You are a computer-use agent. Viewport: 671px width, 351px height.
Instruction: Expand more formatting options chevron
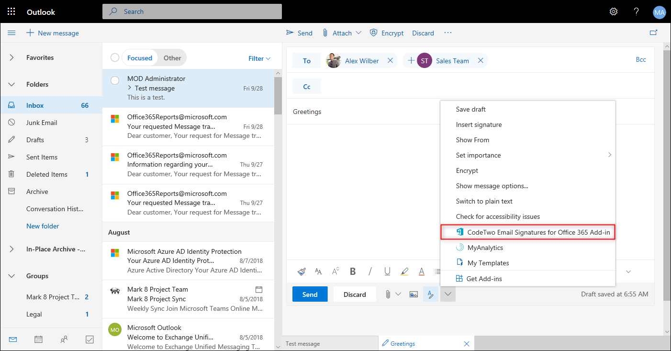point(628,272)
